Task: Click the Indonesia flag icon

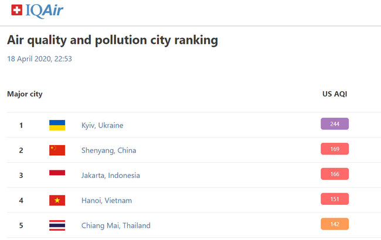Action: [57, 175]
